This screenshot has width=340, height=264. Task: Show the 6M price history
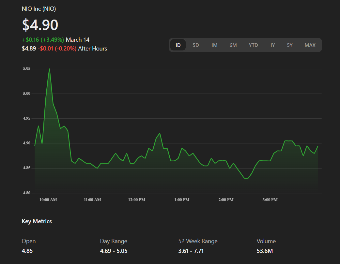point(233,45)
